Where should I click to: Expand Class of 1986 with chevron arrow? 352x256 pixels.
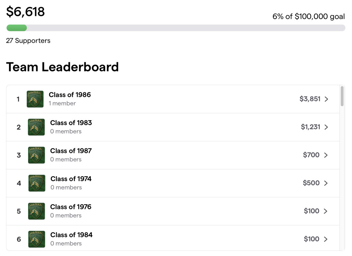(327, 99)
